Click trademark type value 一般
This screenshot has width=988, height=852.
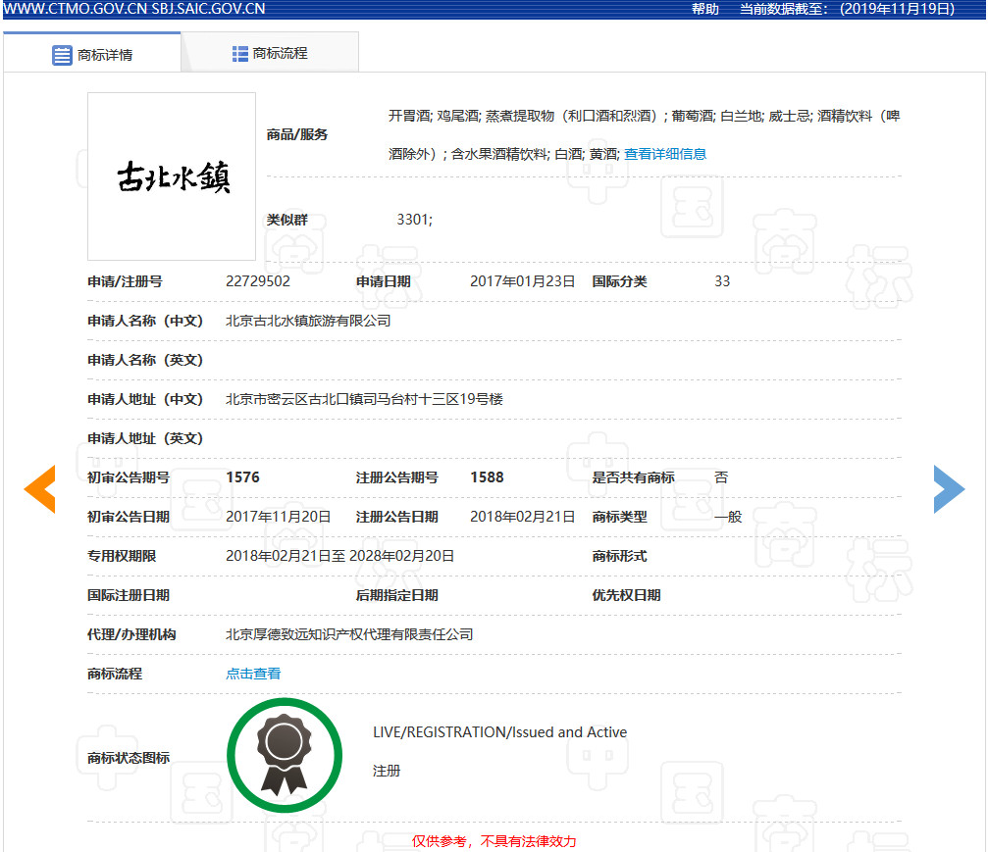[728, 517]
